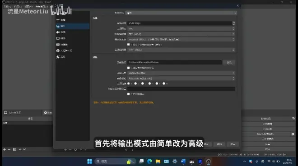This screenshot has height=166, width=298.
Task: Select the Output tab in settings sidebar
Action: pyautogui.click(x=72, y=26)
